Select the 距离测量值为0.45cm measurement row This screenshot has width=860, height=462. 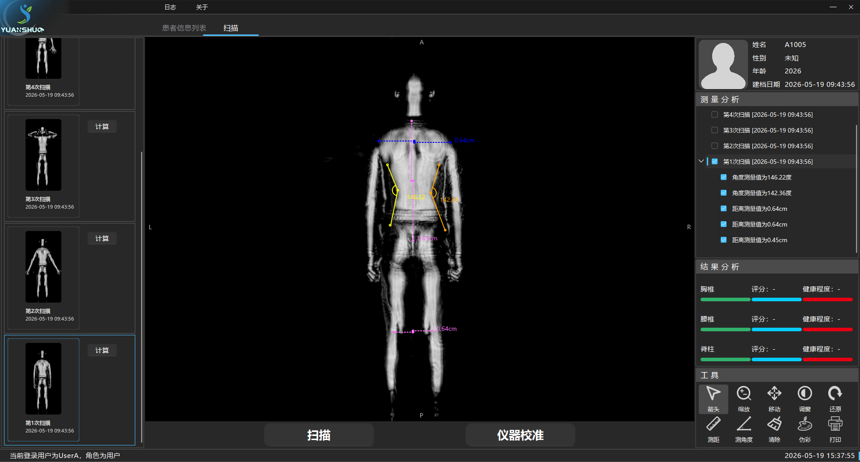759,240
